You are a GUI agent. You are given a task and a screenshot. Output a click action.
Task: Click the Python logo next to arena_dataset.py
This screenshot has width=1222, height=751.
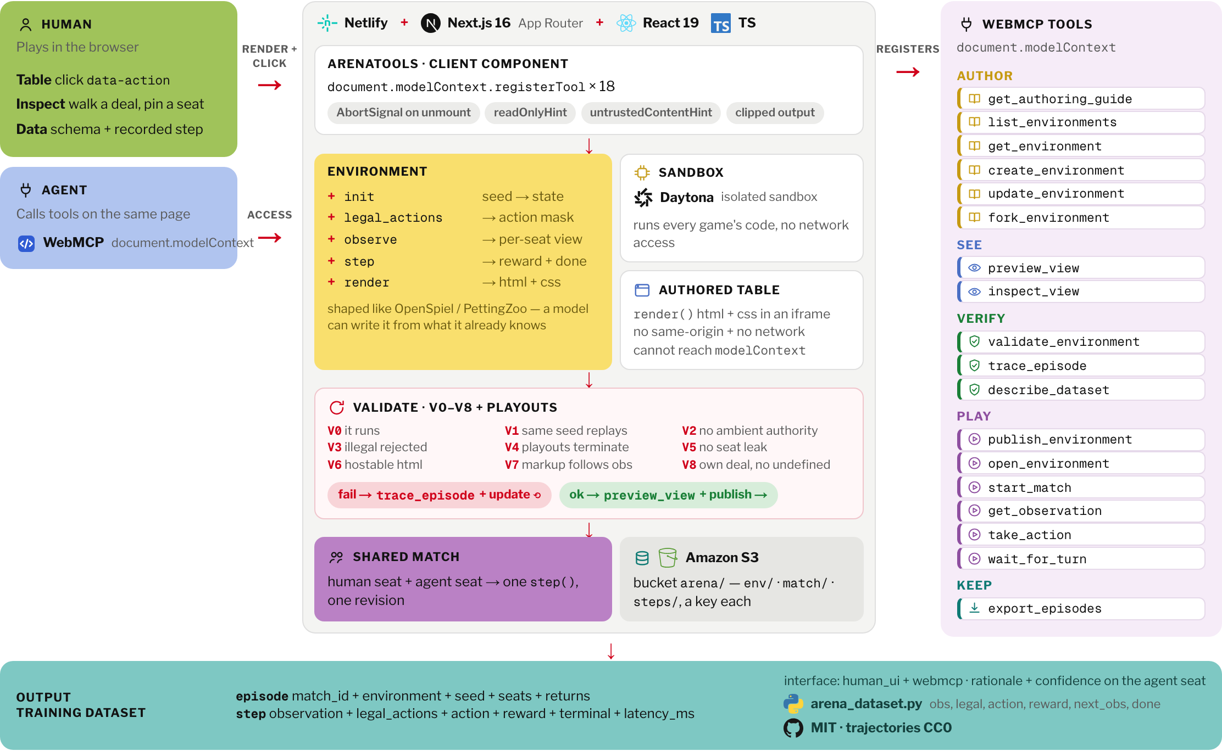click(793, 704)
